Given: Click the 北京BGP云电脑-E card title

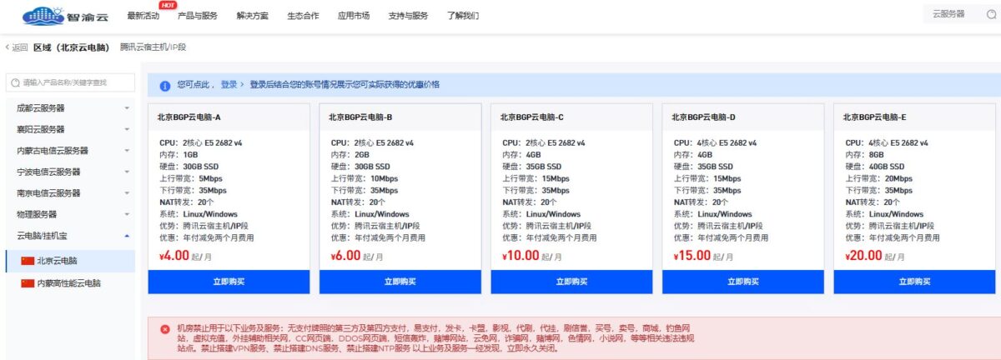Looking at the screenshot, I should pos(875,117).
